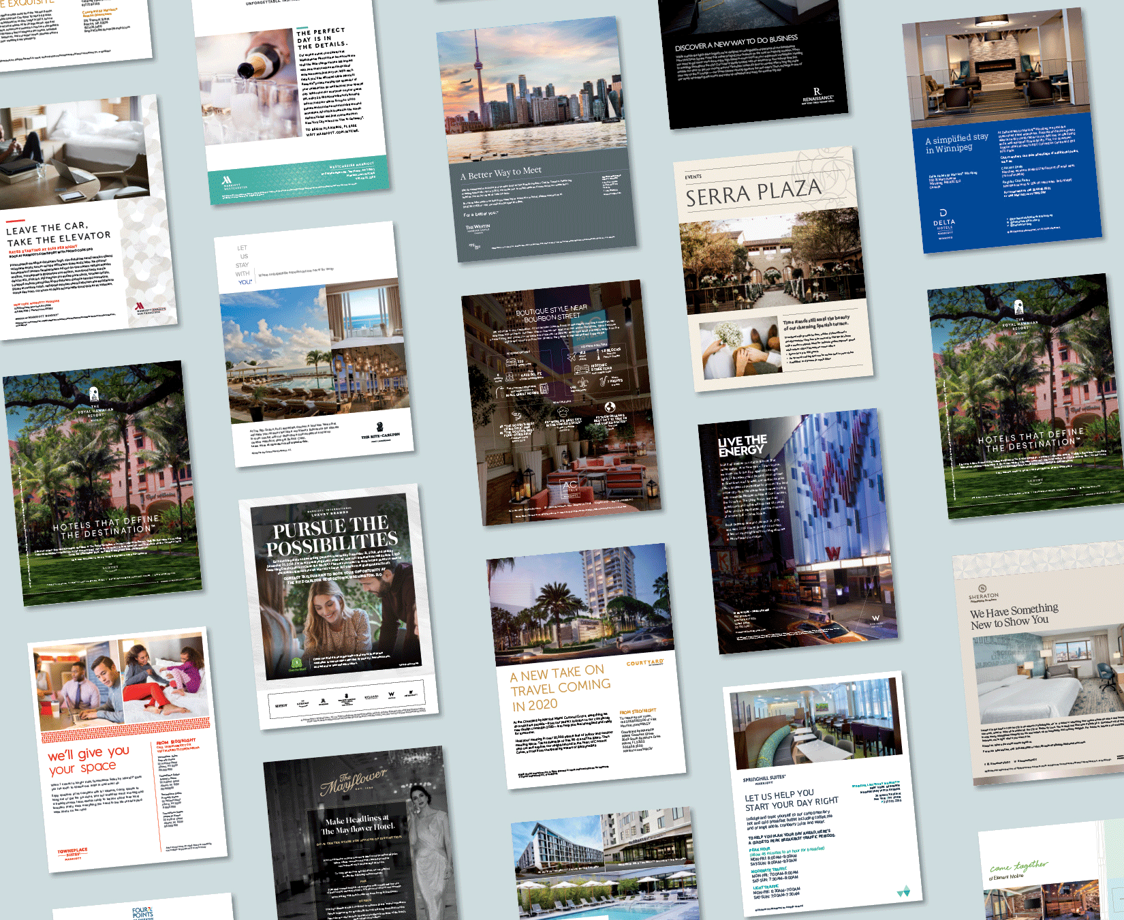Click the red W logo on the building

(x=832, y=552)
